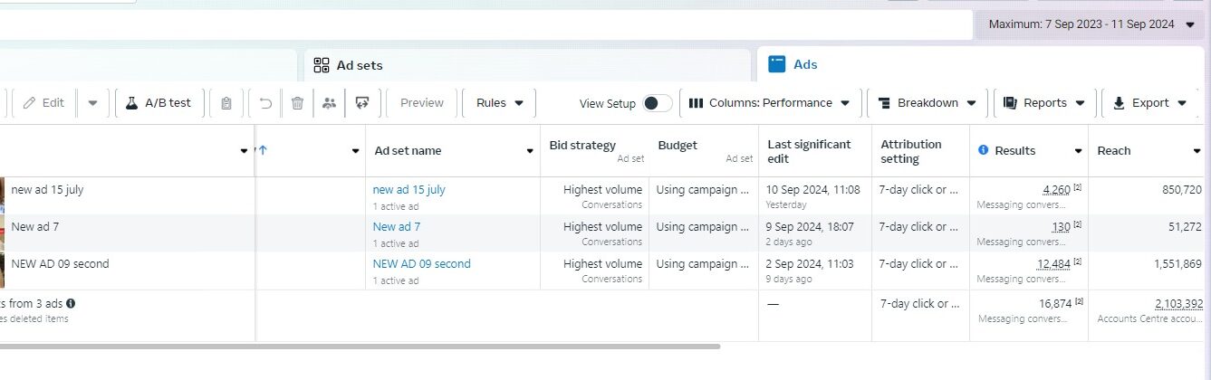Open the Rules dropdown menu

[x=499, y=103]
